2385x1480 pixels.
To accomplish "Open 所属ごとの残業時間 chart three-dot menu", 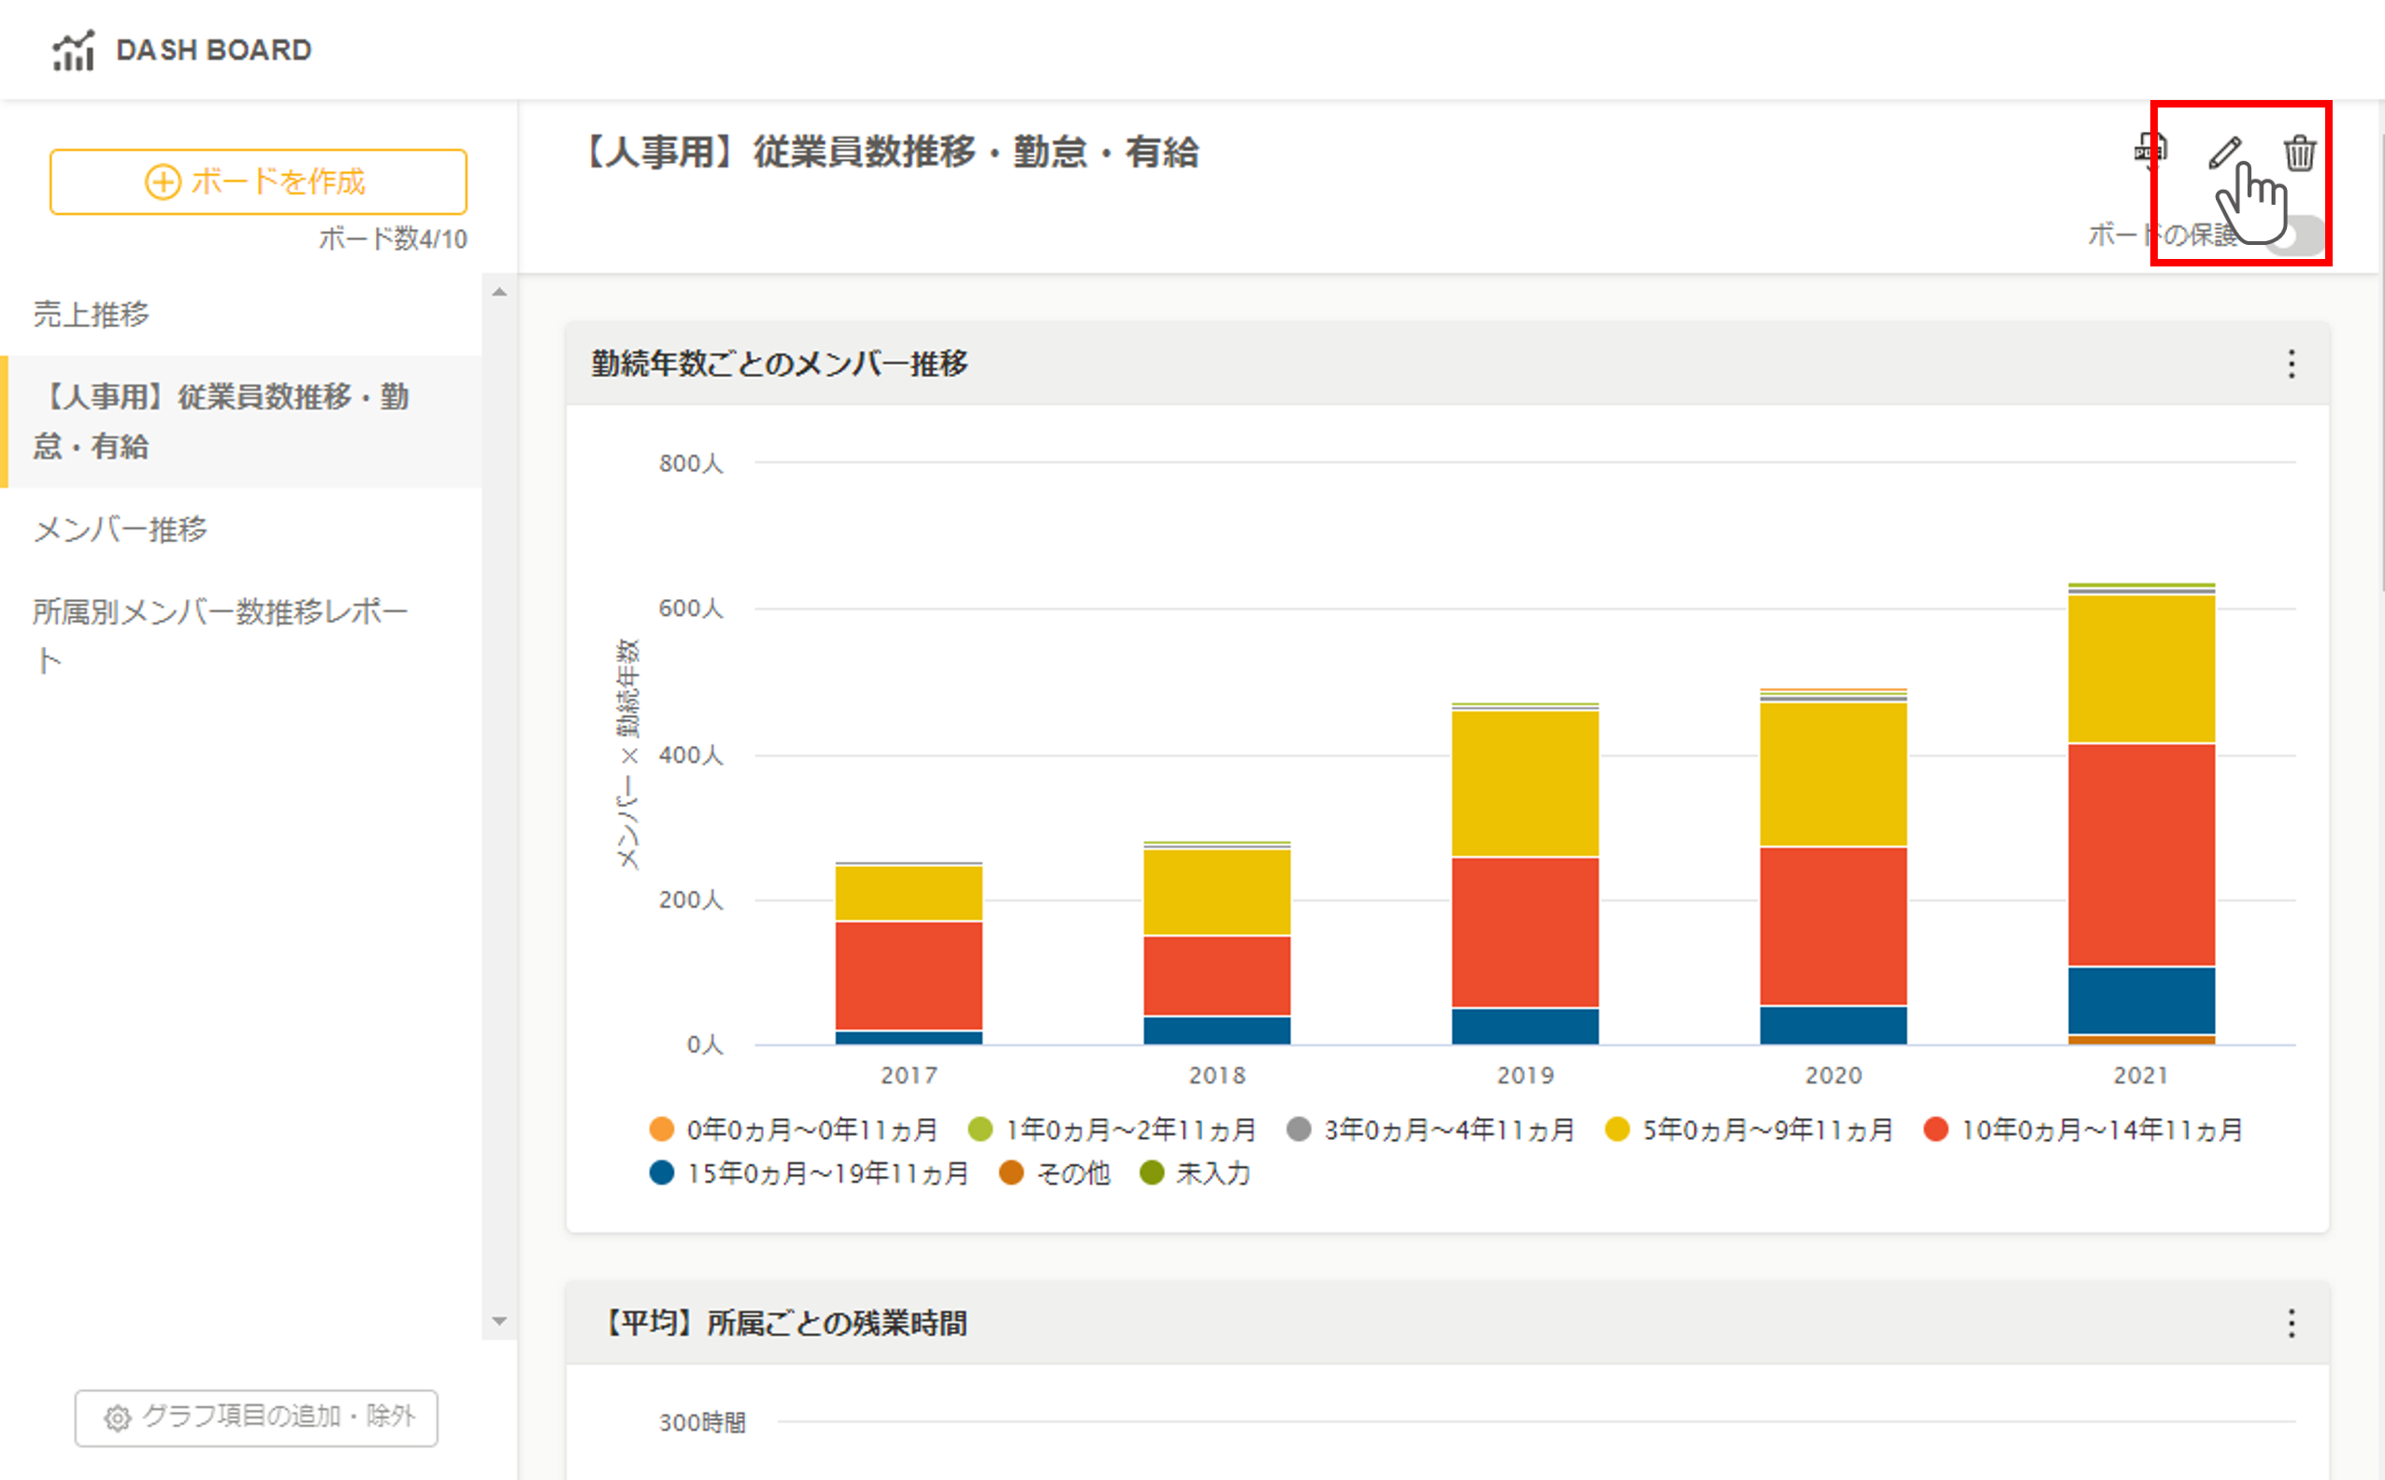I will click(2292, 1323).
